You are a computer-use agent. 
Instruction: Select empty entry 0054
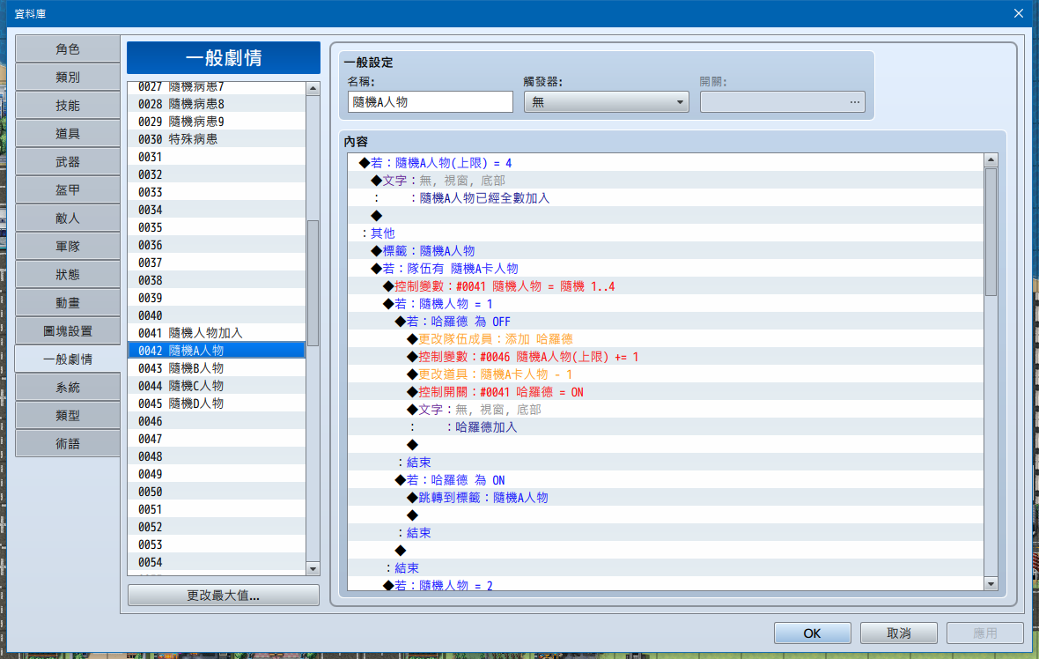pyautogui.click(x=217, y=562)
